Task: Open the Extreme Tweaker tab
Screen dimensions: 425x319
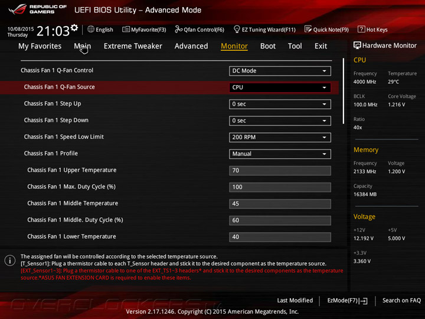Action: pos(133,46)
